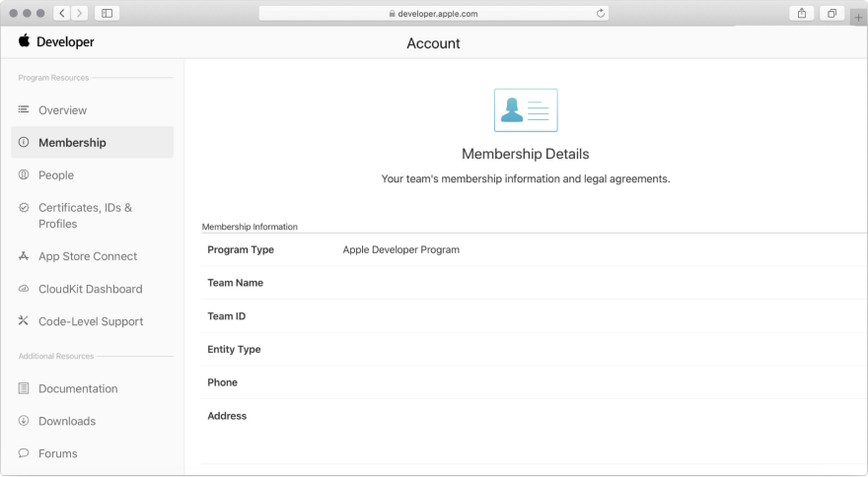868x477 pixels.
Task: Toggle the Safari sidebar button
Action: click(107, 13)
